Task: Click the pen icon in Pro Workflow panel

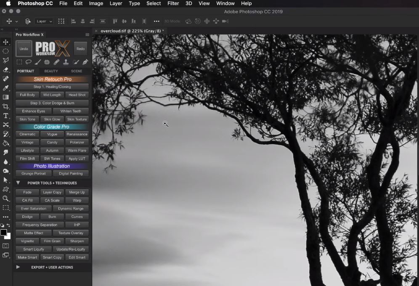Action: point(85,62)
